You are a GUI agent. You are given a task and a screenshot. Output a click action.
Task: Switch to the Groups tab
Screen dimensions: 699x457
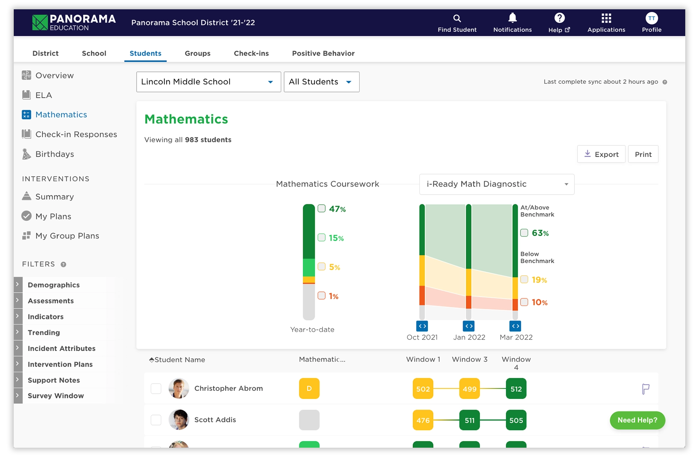[x=198, y=53]
